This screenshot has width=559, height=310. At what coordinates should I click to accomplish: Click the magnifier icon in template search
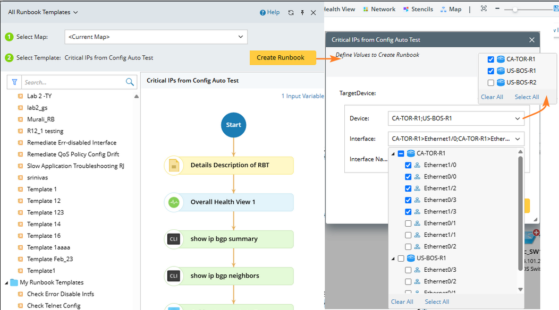pos(130,82)
